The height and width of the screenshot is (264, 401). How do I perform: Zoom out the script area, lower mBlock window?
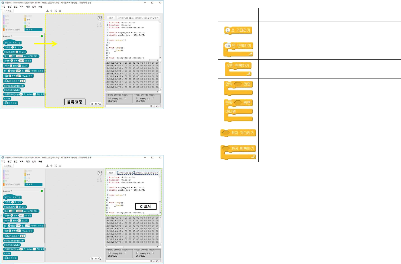click(x=92, y=259)
